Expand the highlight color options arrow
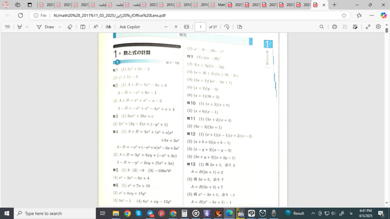This screenshot has width=390, height=219. 27,27
